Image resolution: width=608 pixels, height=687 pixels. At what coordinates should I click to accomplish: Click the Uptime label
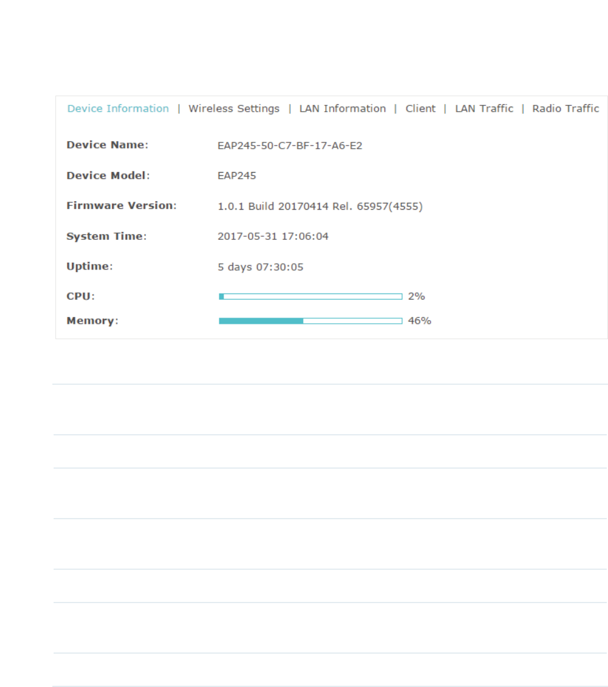(x=89, y=266)
